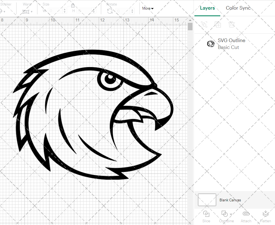This screenshot has height=225, width=275.
Task: Click the eagle layer thumbnail visibility icon
Action: [211, 44]
